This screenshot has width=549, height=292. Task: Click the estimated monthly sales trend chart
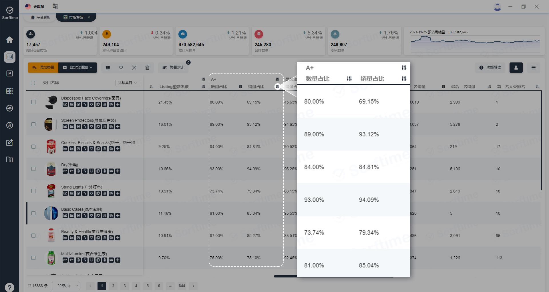[x=475, y=44]
